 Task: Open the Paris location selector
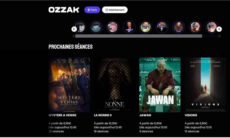point(92,10)
